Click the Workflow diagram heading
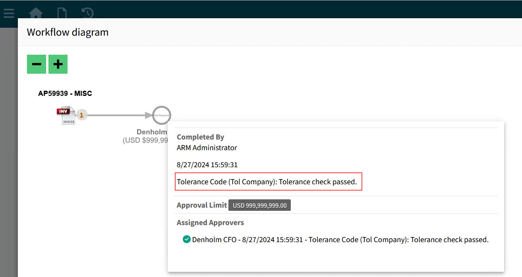522x277 pixels. [x=68, y=32]
